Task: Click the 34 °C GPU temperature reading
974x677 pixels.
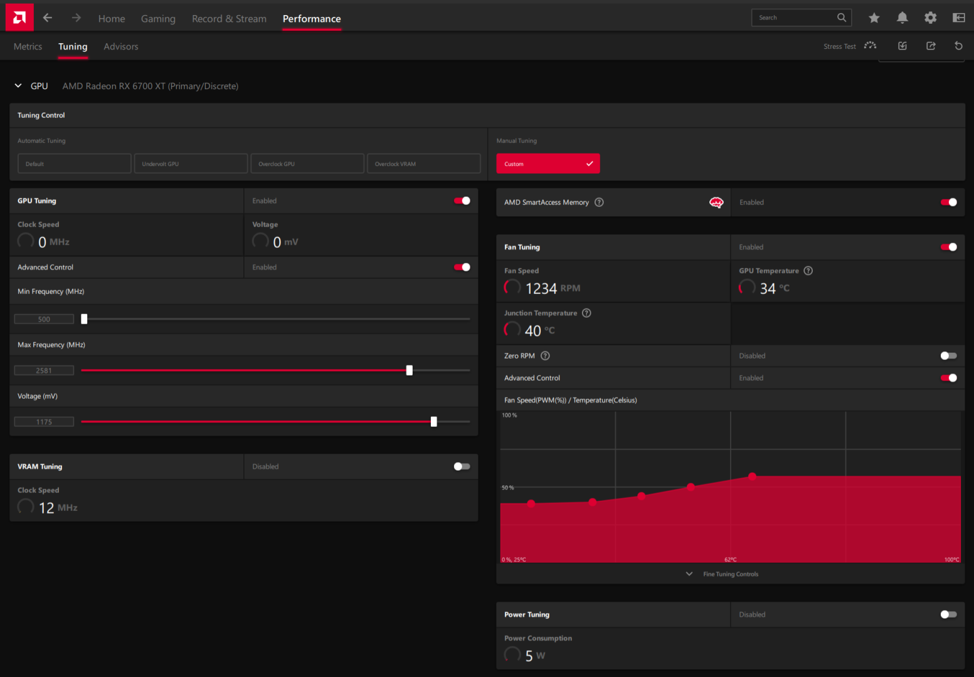Action: point(775,288)
